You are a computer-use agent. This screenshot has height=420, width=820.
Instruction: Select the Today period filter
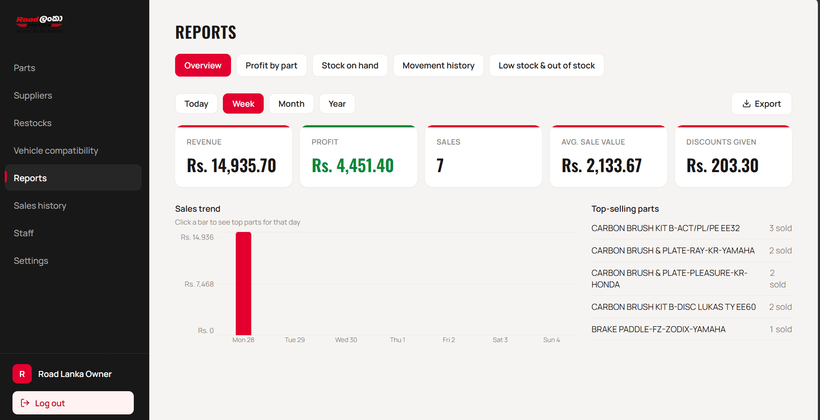point(196,104)
